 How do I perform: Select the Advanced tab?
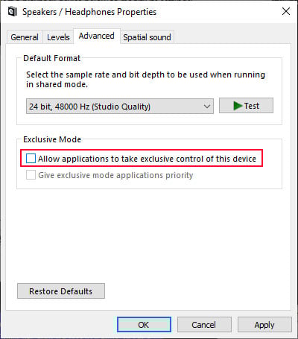pos(97,37)
